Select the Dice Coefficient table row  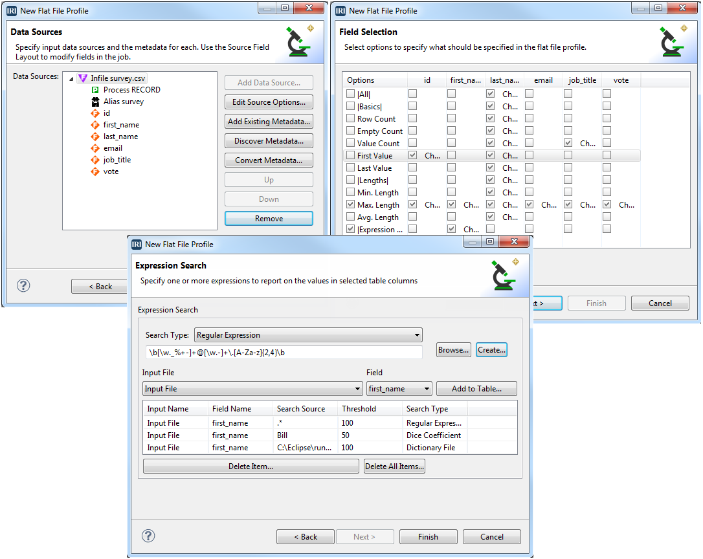pyautogui.click(x=330, y=435)
